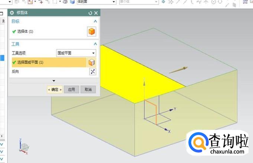Toggle the zigzag control point snap icon

click(199, 1)
